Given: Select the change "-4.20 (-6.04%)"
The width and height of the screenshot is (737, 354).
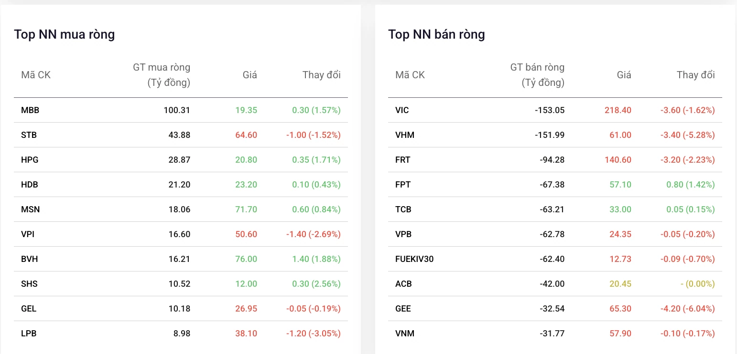Looking at the screenshot, I should [x=688, y=309].
